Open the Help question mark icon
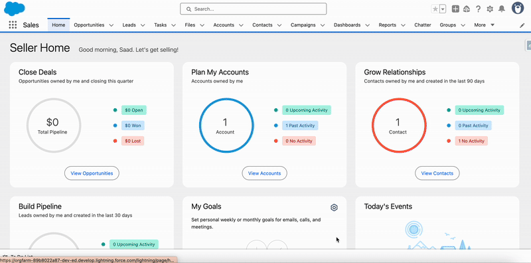Image resolution: width=531 pixels, height=263 pixels. click(x=478, y=9)
